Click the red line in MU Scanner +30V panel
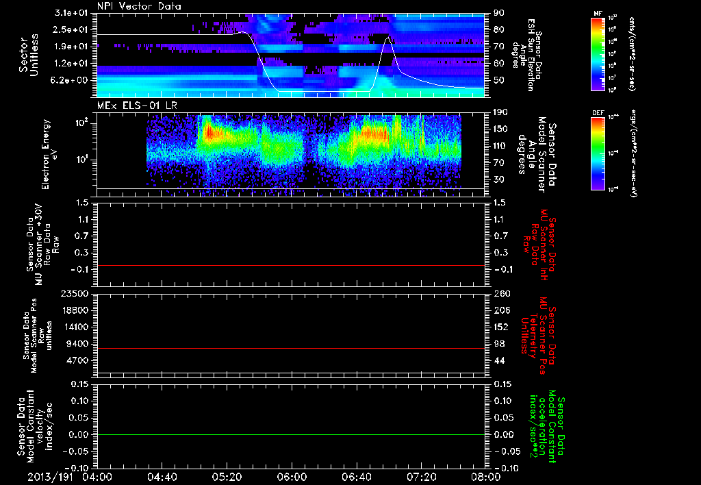This screenshot has height=485, width=701. 290,265
